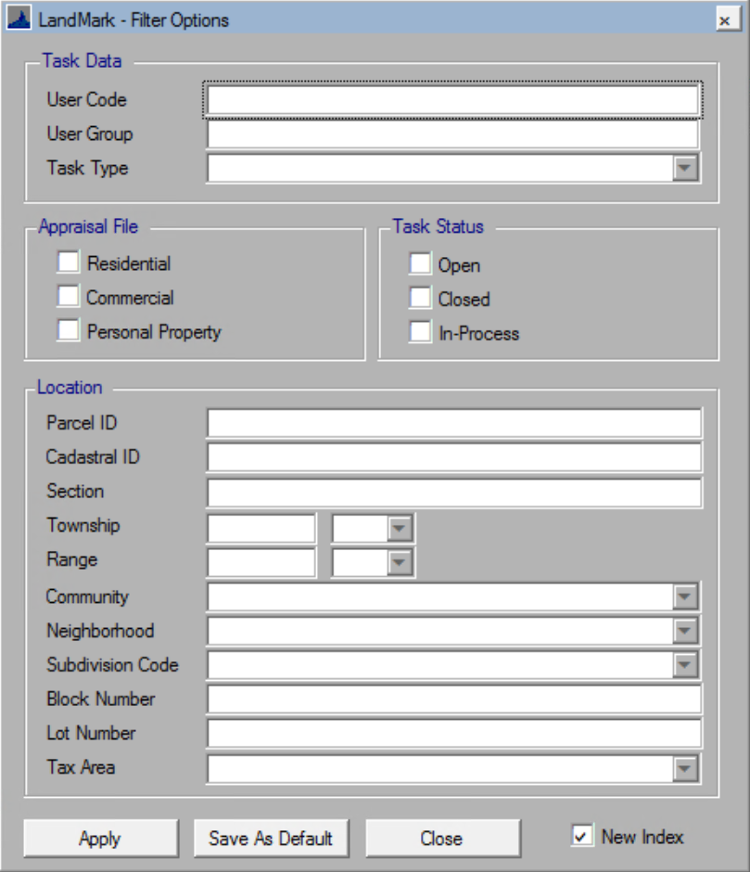
Task: Expand the Community dropdown list
Action: pos(685,596)
